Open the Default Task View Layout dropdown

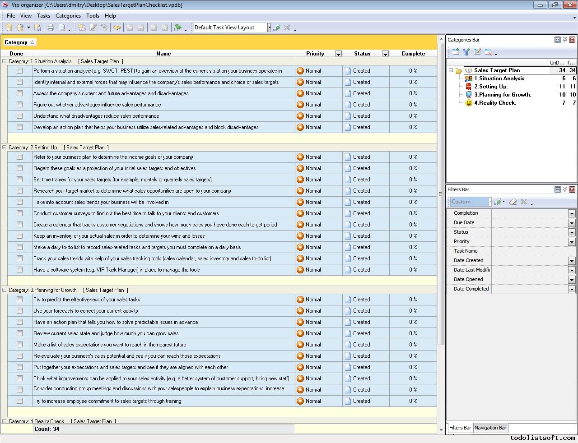[x=269, y=28]
